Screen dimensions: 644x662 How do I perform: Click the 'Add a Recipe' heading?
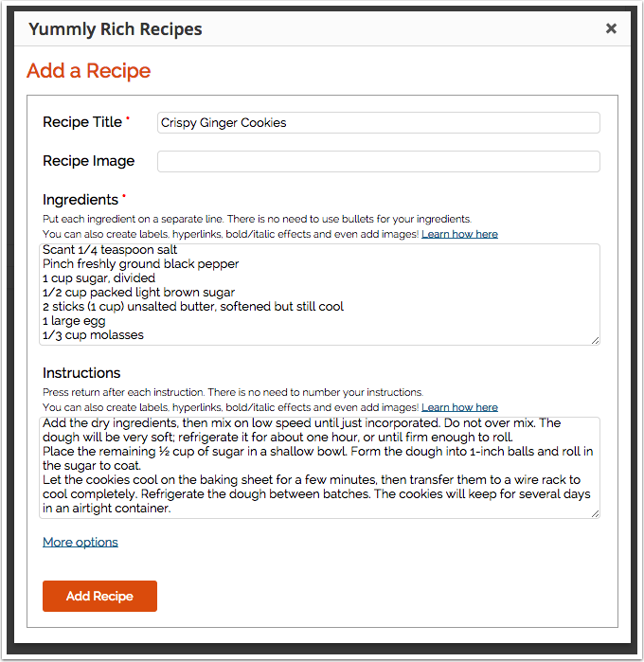(89, 70)
